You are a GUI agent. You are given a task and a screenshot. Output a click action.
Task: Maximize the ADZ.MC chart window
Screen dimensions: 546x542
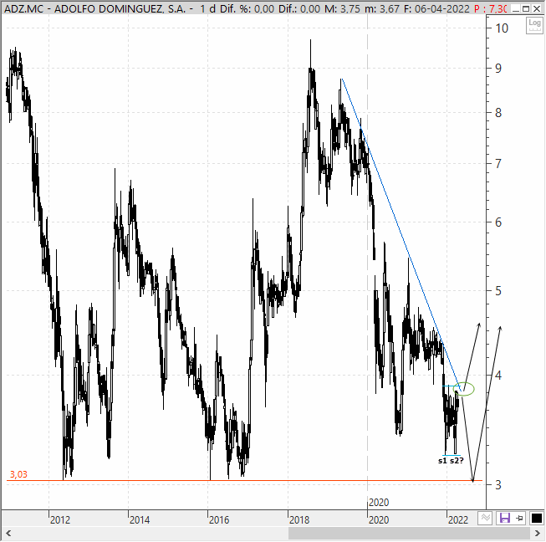[526, 8]
